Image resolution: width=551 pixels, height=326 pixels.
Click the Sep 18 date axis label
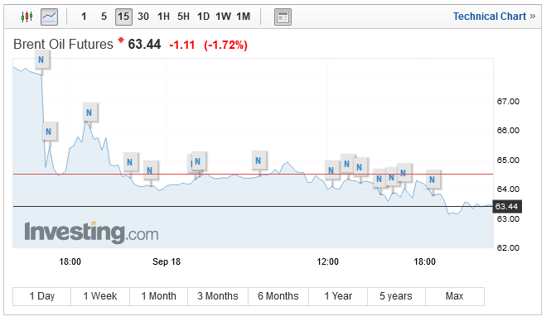click(167, 261)
